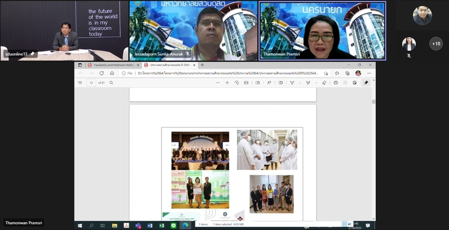This screenshot has width=449, height=230.
Task: Select sduonline13 participant video tile
Action: [x=65, y=31]
